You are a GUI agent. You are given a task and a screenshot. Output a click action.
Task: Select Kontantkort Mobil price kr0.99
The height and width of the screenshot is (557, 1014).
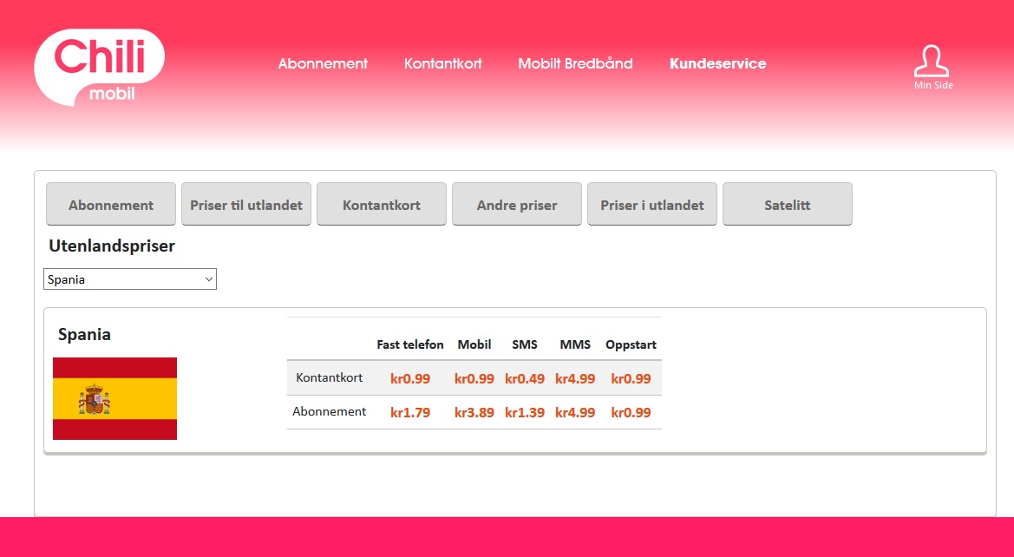click(x=474, y=378)
